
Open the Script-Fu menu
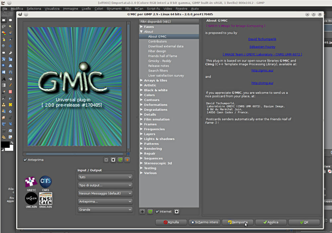(153, 9)
